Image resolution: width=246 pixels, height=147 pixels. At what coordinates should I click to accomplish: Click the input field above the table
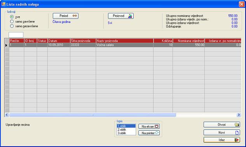click(16, 35)
